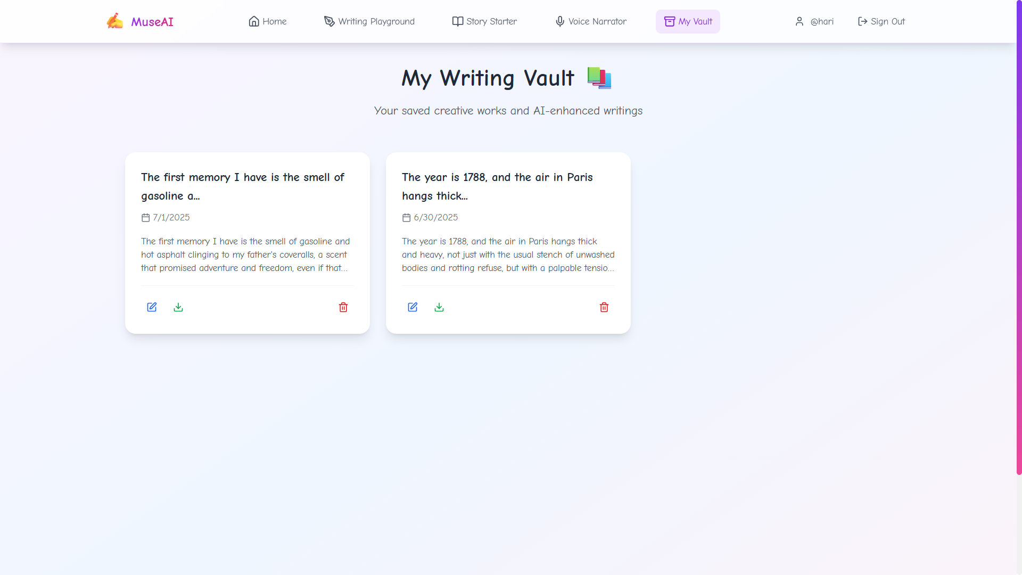The height and width of the screenshot is (575, 1022).
Task: Edit the gasoline memory story
Action: 152,307
